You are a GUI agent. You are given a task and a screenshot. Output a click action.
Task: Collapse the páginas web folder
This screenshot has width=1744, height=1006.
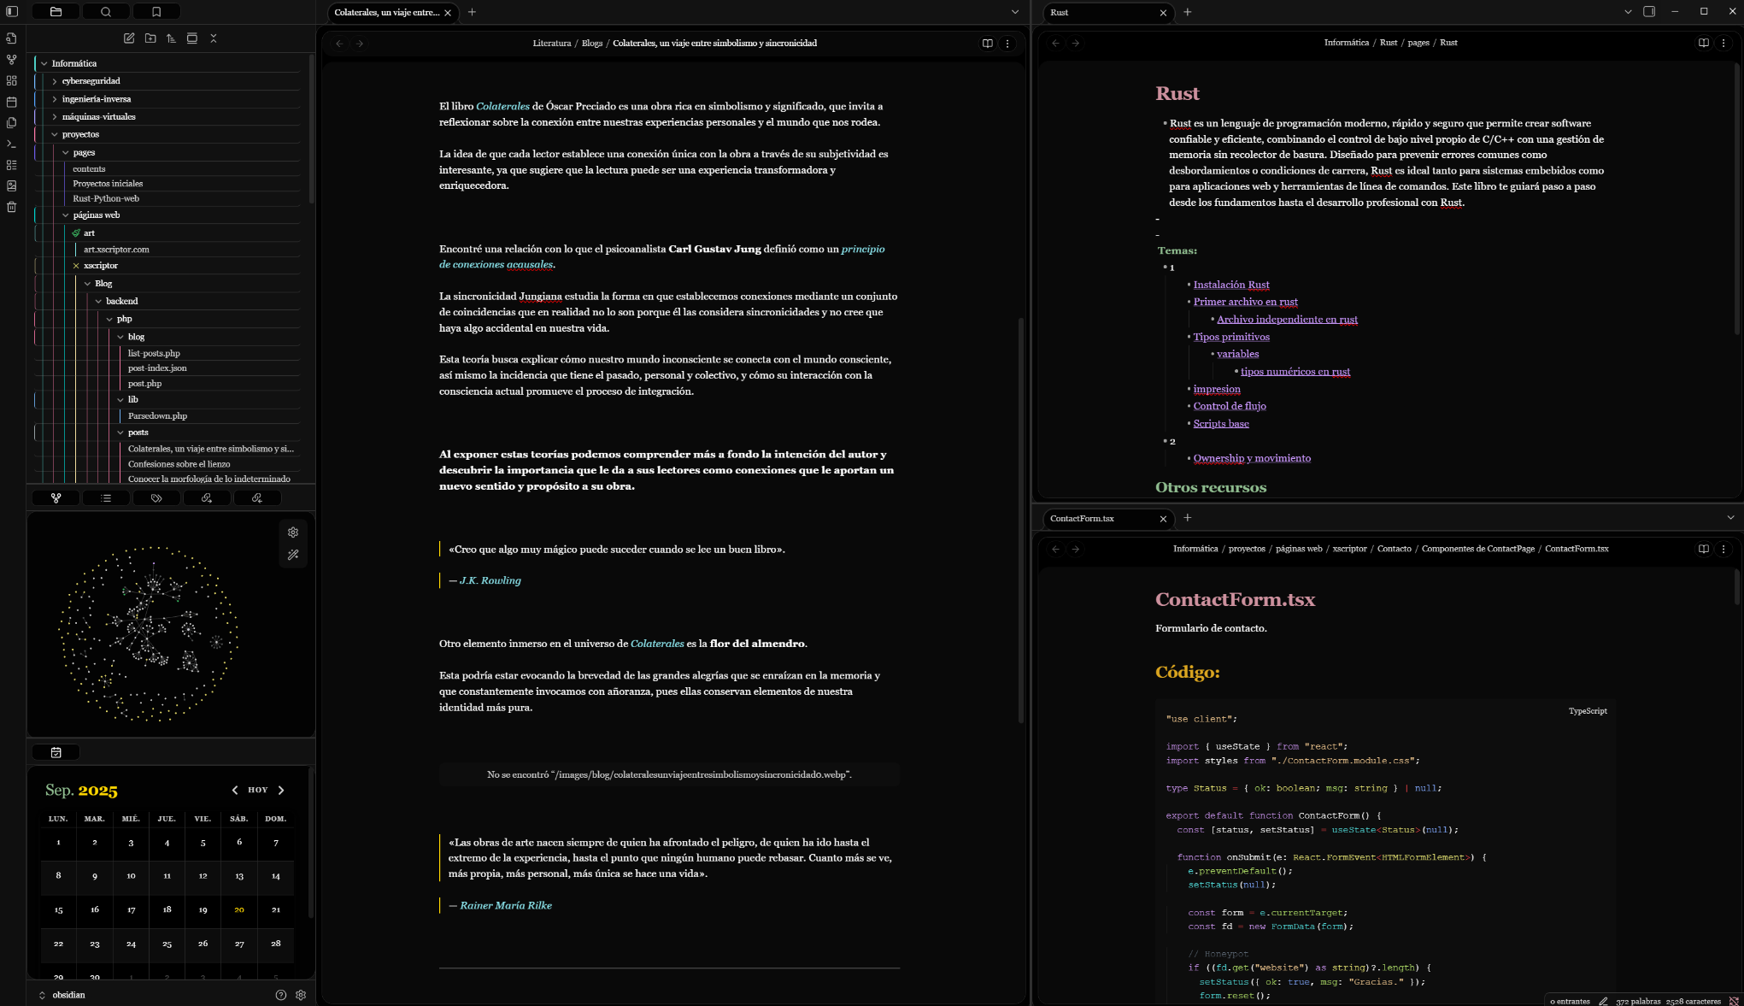(x=66, y=215)
